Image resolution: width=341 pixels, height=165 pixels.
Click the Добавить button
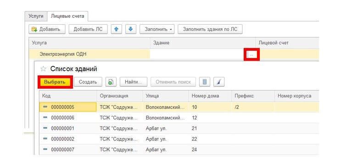point(47,29)
